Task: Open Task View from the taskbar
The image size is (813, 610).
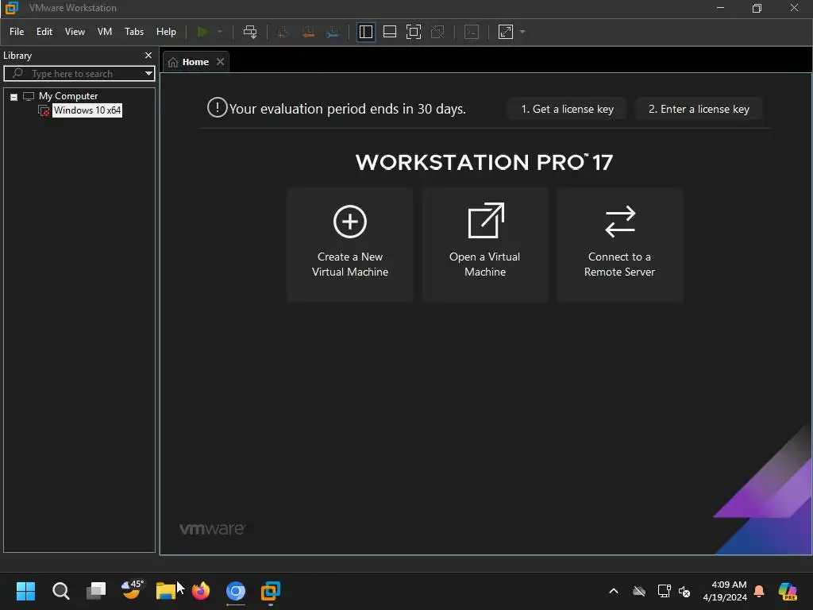Action: (x=96, y=590)
